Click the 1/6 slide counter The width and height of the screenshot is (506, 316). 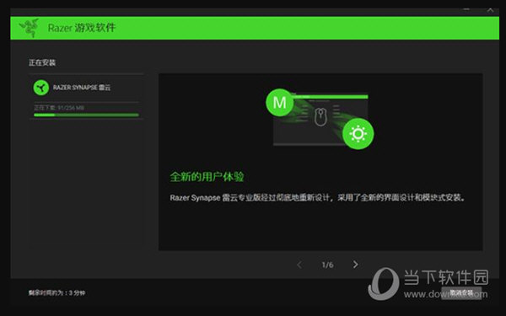(x=327, y=265)
